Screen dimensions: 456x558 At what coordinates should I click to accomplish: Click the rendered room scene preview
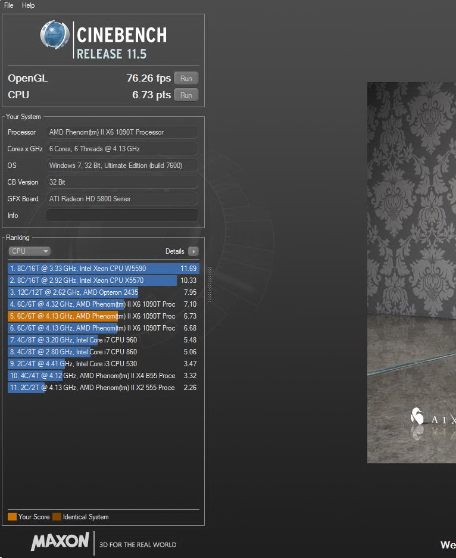point(411,273)
